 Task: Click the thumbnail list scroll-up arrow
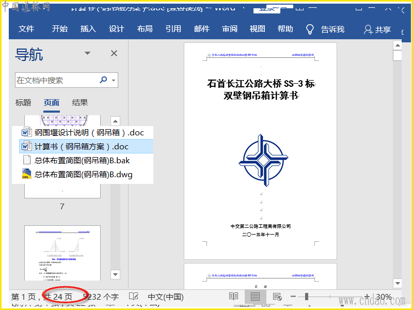115,121
